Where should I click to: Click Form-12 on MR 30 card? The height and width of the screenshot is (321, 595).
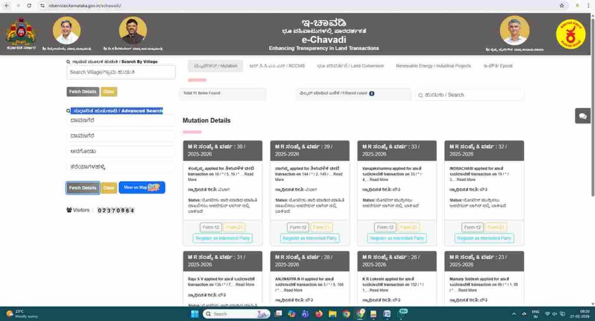coord(210,227)
